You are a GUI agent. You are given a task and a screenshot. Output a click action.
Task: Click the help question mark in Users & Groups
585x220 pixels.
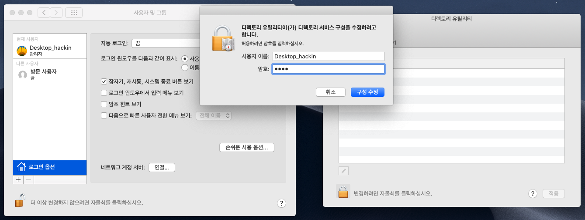point(281,203)
